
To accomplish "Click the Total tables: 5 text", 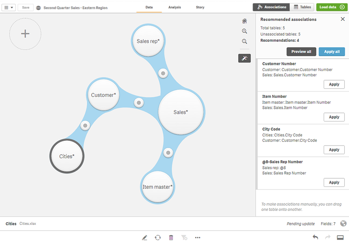I will (272, 28).
